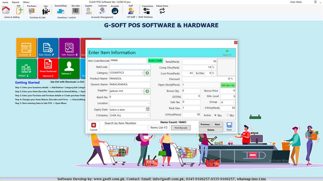This screenshot has height=181, width=323.
Task: Click the Bonus Price field
Action: 228,91
